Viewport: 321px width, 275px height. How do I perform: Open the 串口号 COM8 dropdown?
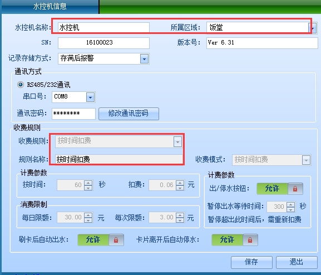click(90, 97)
